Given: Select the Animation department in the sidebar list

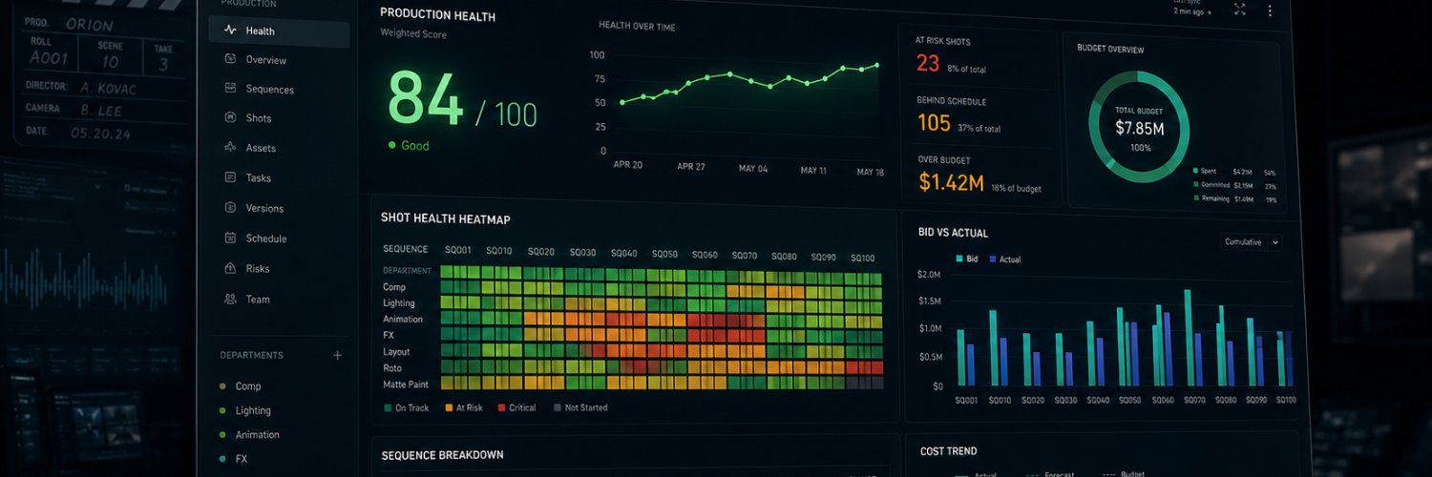Looking at the screenshot, I should pyautogui.click(x=257, y=434).
